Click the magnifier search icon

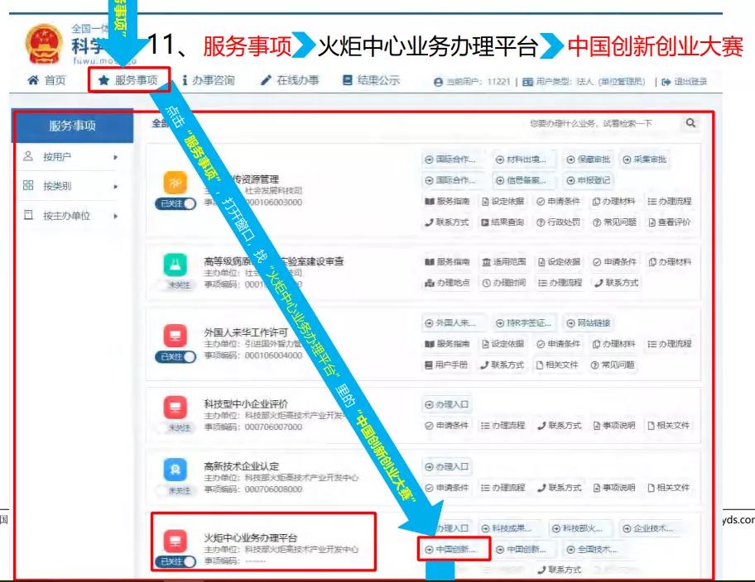pyautogui.click(x=690, y=123)
